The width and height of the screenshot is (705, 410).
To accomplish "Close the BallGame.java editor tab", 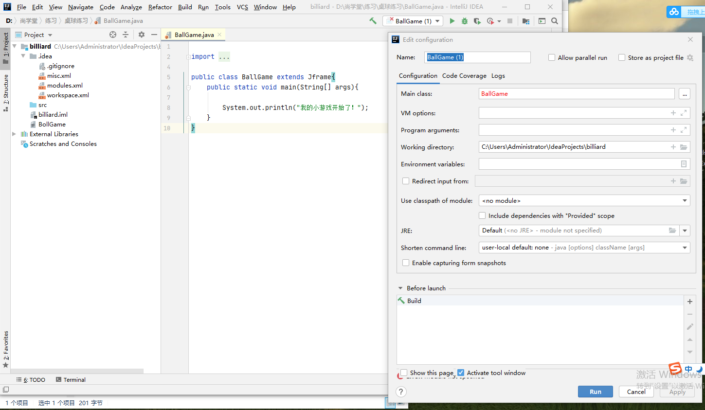I will tap(219, 35).
